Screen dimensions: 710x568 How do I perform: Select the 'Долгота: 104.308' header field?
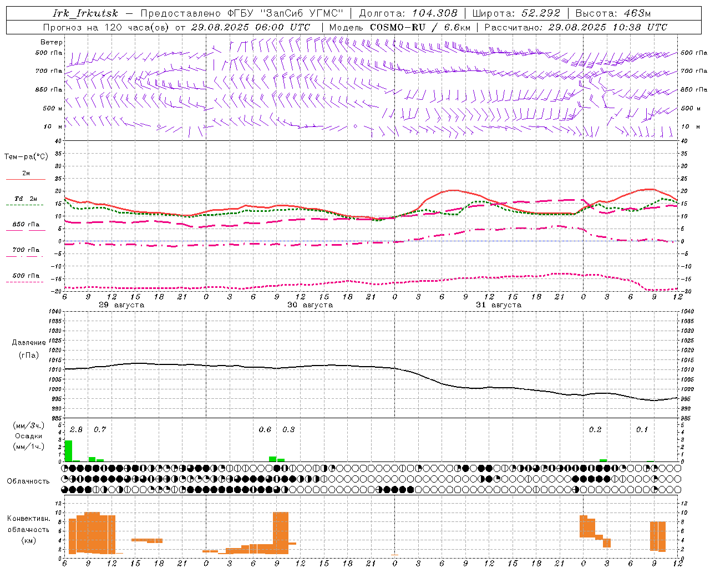(408, 13)
